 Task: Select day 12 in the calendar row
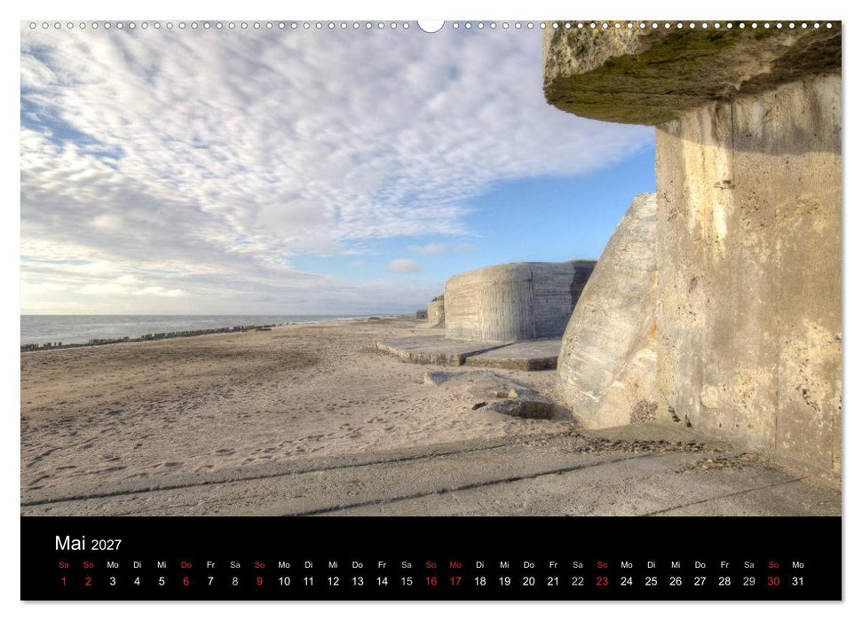coord(333,581)
